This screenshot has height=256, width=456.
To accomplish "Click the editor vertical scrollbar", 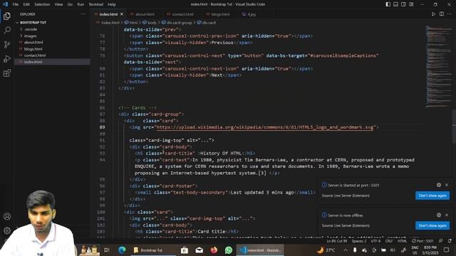I will [454, 127].
